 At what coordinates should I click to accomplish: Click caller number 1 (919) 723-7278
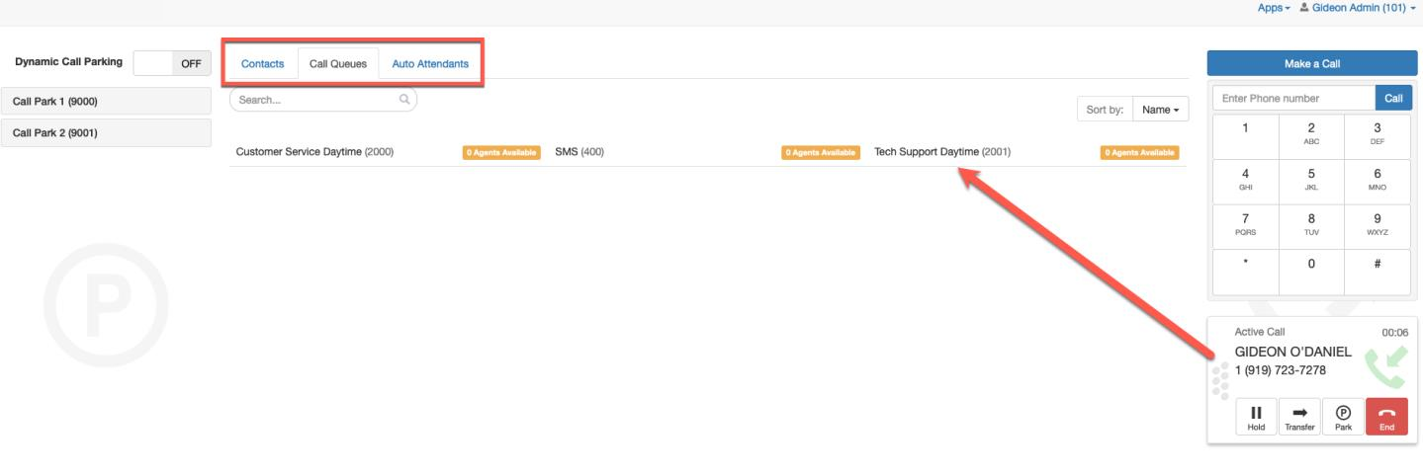1281,370
